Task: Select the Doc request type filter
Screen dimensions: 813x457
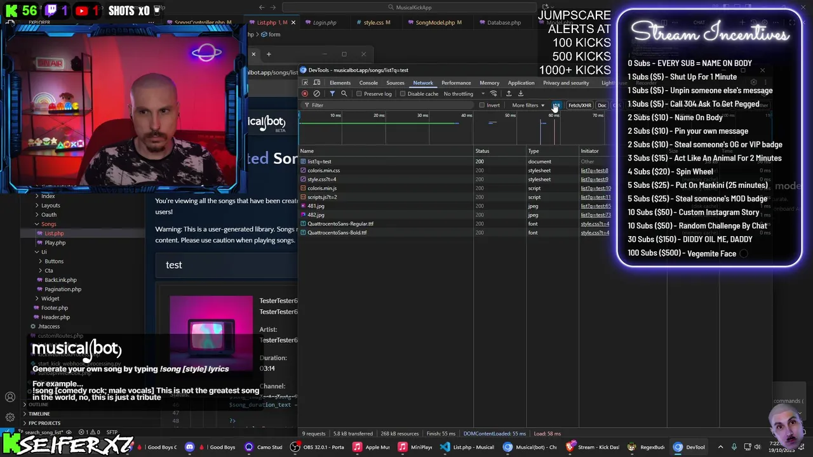Action: click(601, 105)
